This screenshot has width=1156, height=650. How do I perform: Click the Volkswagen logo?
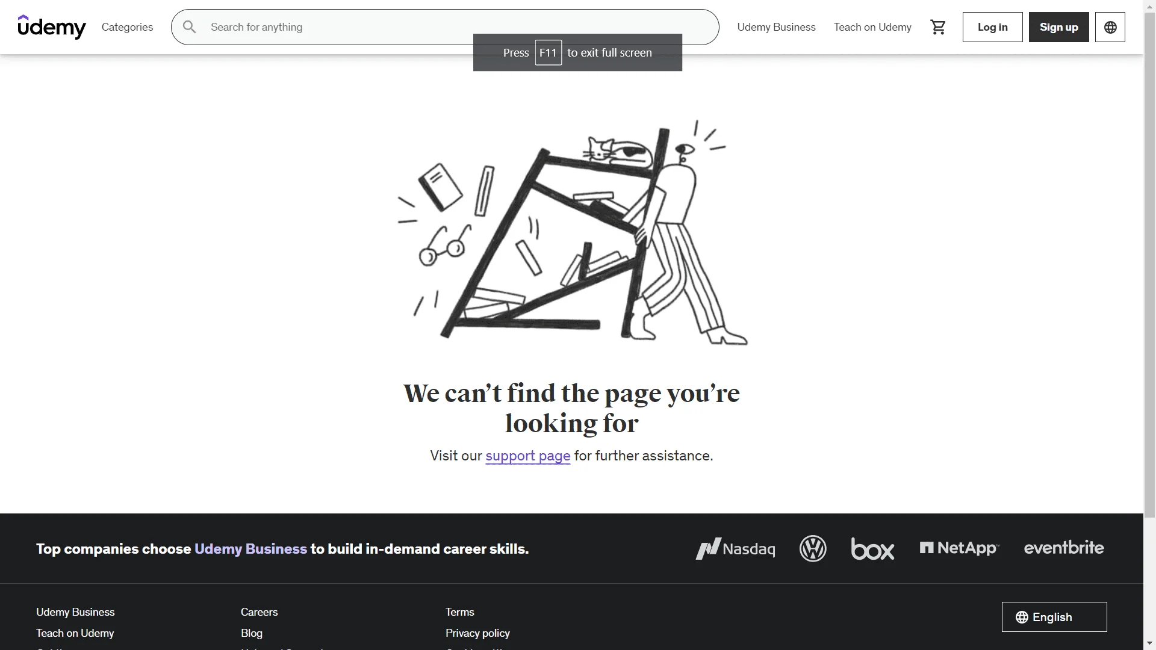tap(813, 548)
